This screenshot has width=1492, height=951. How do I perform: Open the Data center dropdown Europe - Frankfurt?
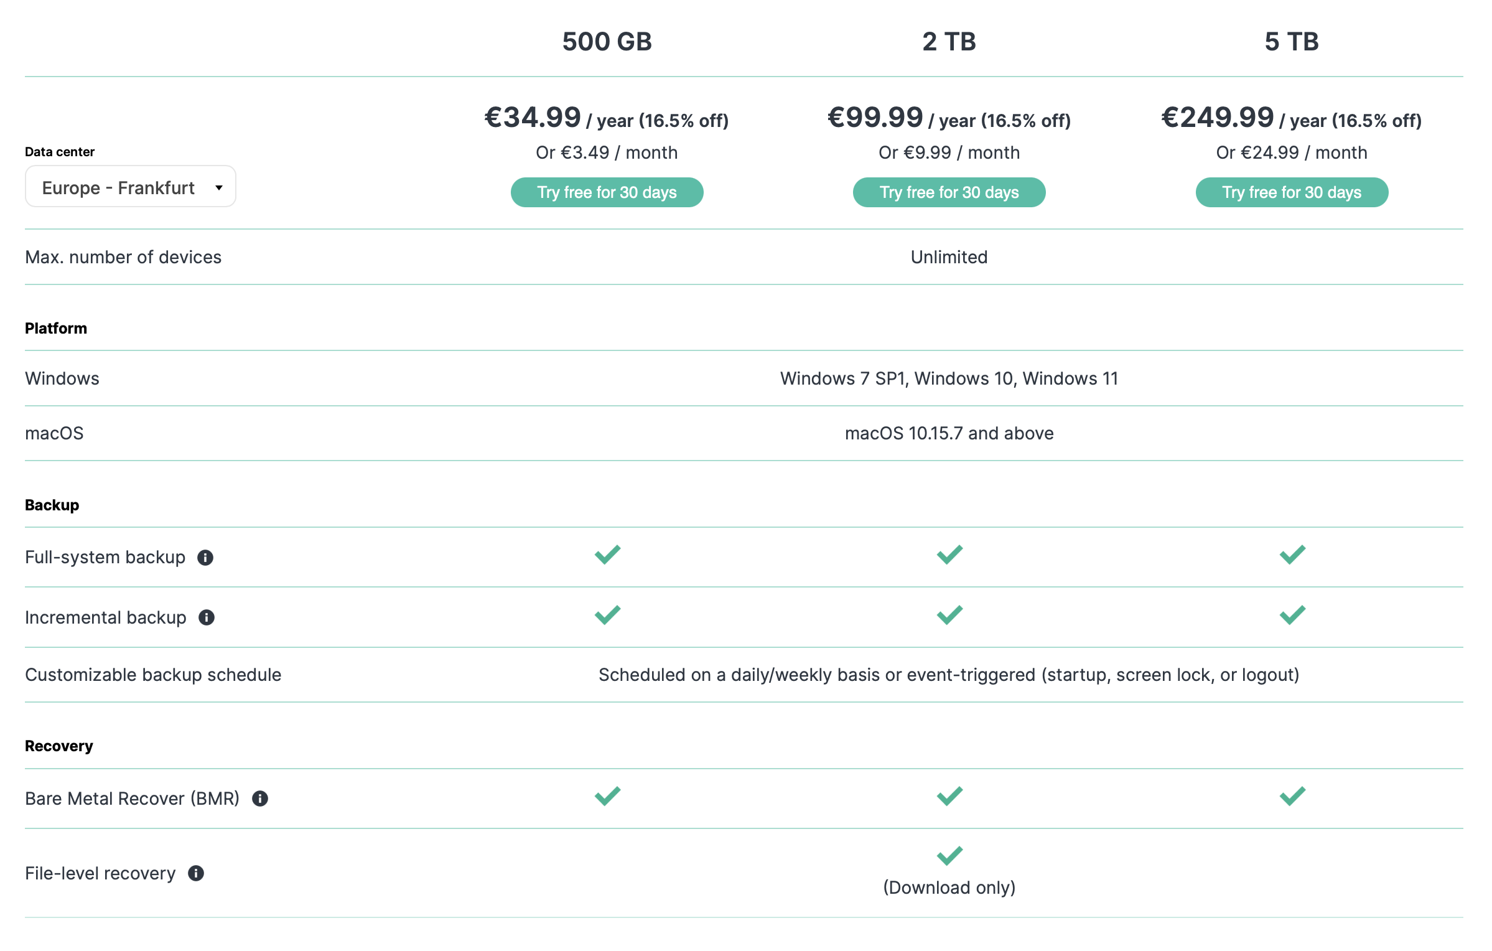tap(131, 187)
